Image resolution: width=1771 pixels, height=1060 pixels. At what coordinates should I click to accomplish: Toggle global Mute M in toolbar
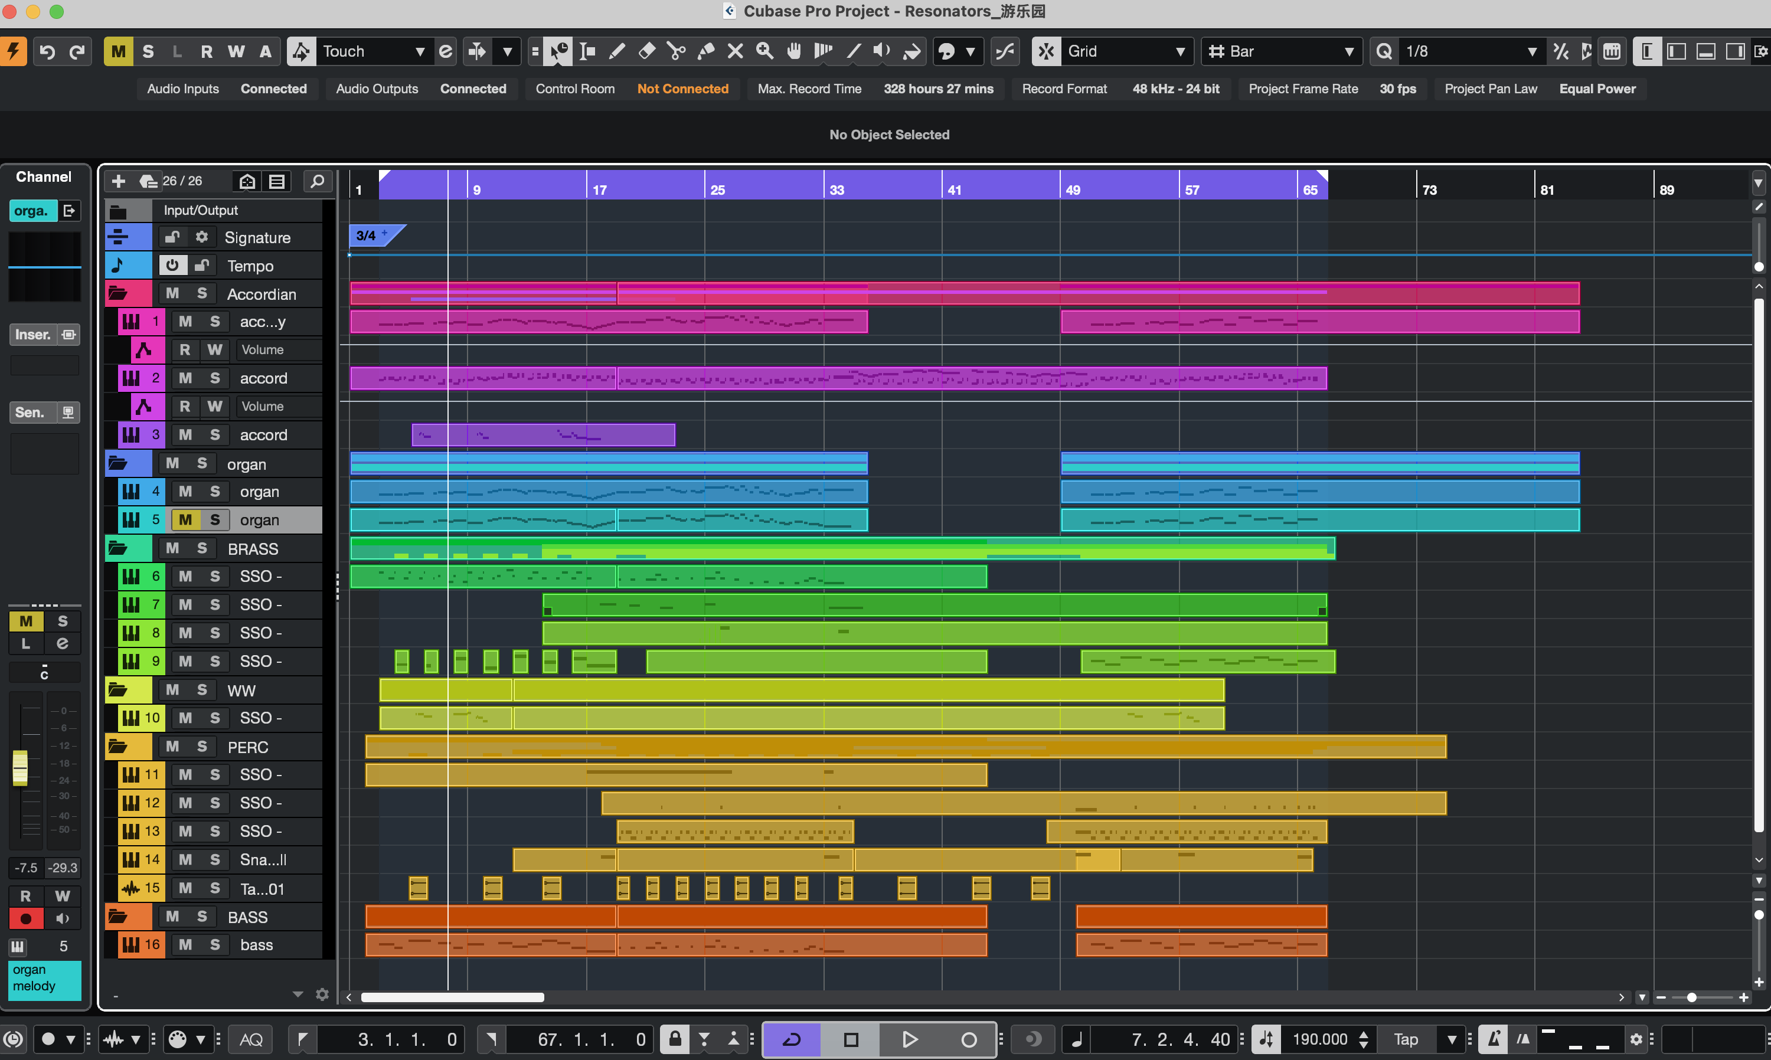click(119, 51)
